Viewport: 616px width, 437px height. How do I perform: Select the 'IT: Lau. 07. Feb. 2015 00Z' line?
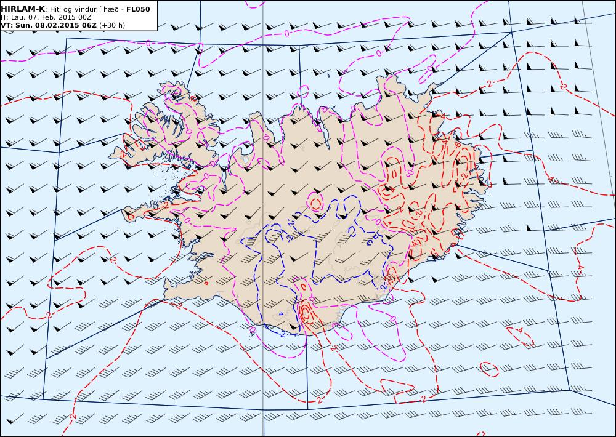coord(46,17)
